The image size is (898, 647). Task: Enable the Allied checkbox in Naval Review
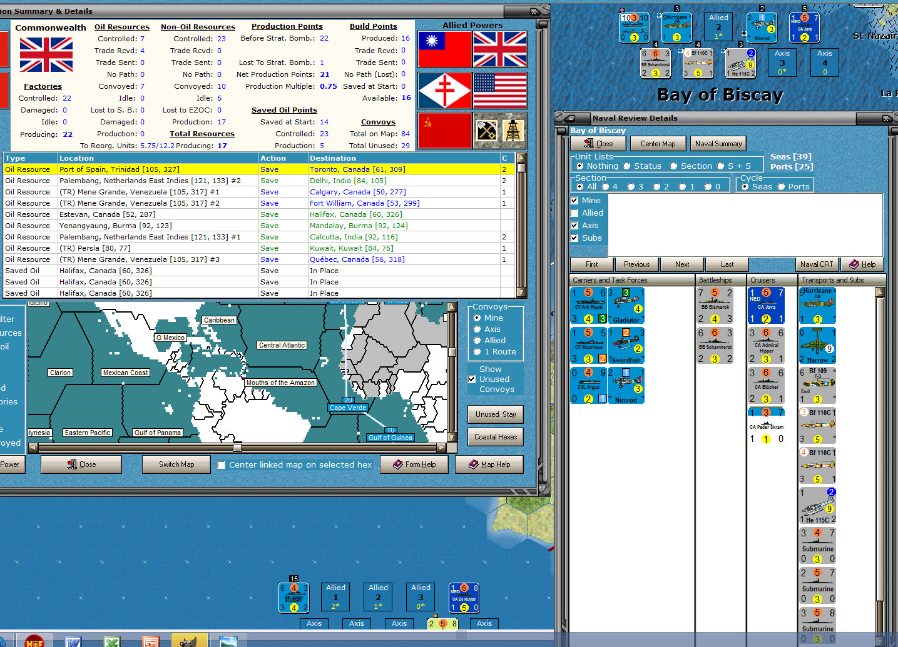(574, 213)
